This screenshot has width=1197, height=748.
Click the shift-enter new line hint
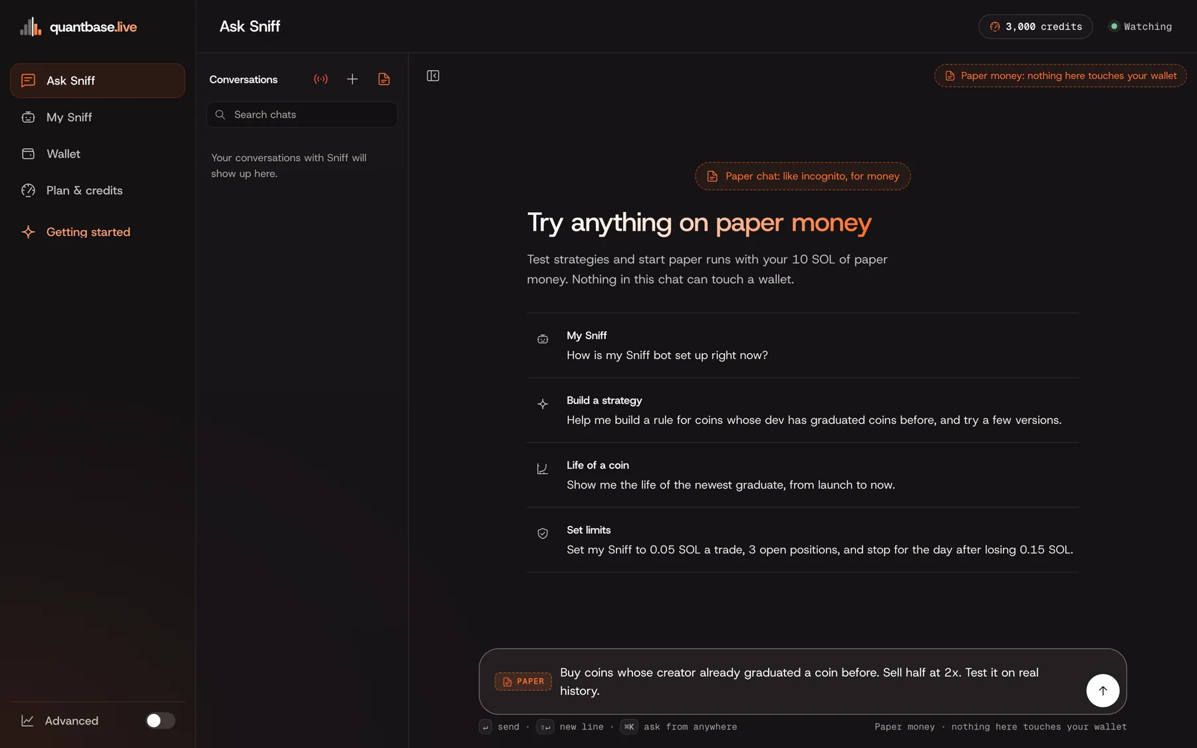click(545, 727)
